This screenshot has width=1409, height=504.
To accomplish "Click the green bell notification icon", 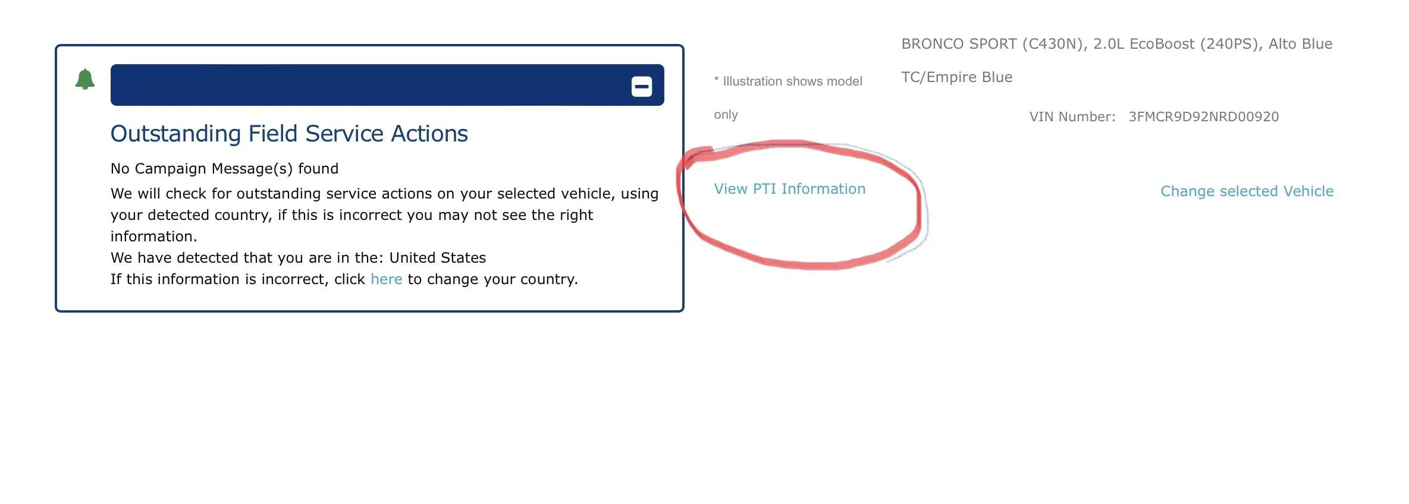I will [x=85, y=80].
